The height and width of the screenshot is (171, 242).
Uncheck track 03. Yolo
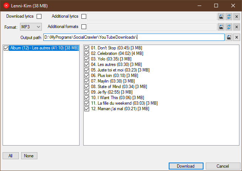coord(87,59)
